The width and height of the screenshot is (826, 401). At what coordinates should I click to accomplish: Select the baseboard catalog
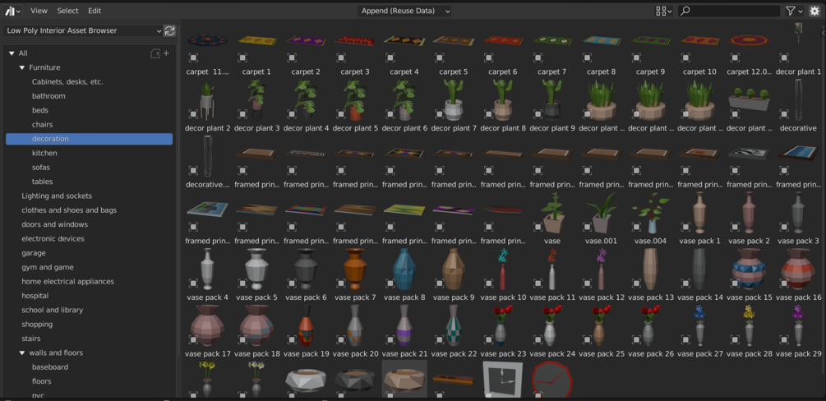49,366
